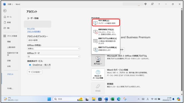Viewport: 184px width, 103px height.
Task: Open the weather widget showing 7°C
Action: coord(11,99)
